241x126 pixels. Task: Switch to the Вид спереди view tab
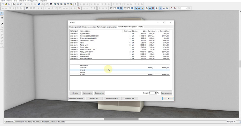pyautogui.click(x=37, y=122)
